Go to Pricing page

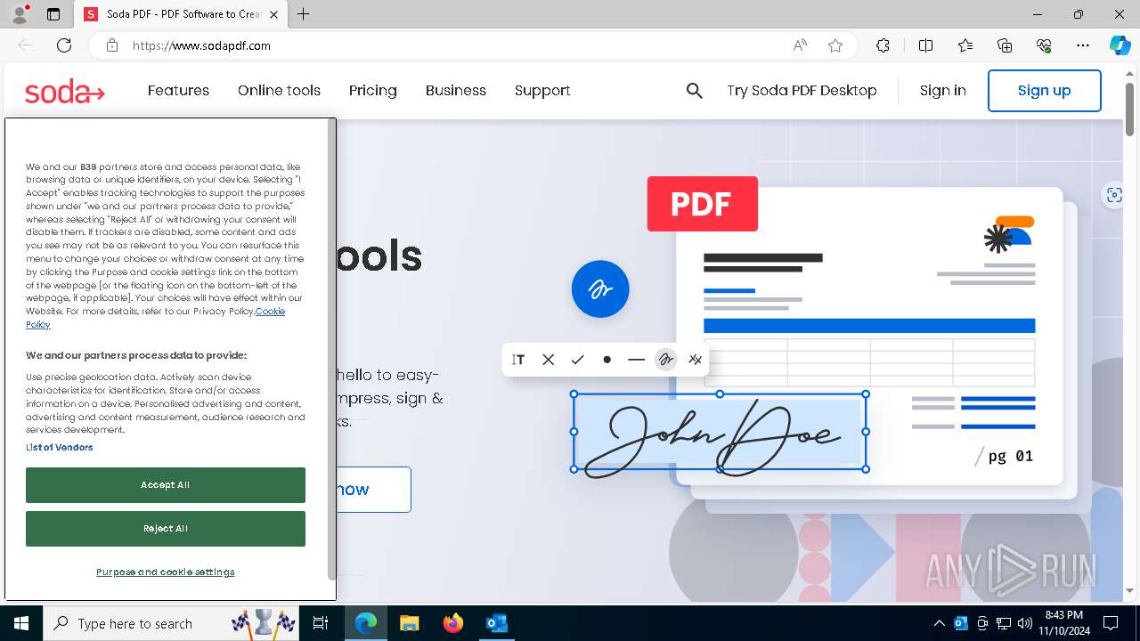373,91
